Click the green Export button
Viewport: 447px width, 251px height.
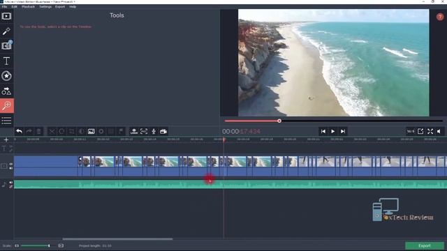(x=425, y=245)
